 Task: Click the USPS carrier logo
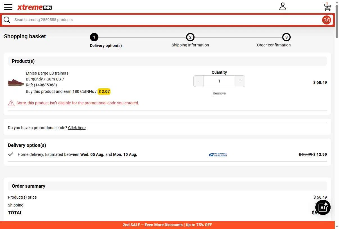[x=218, y=154]
